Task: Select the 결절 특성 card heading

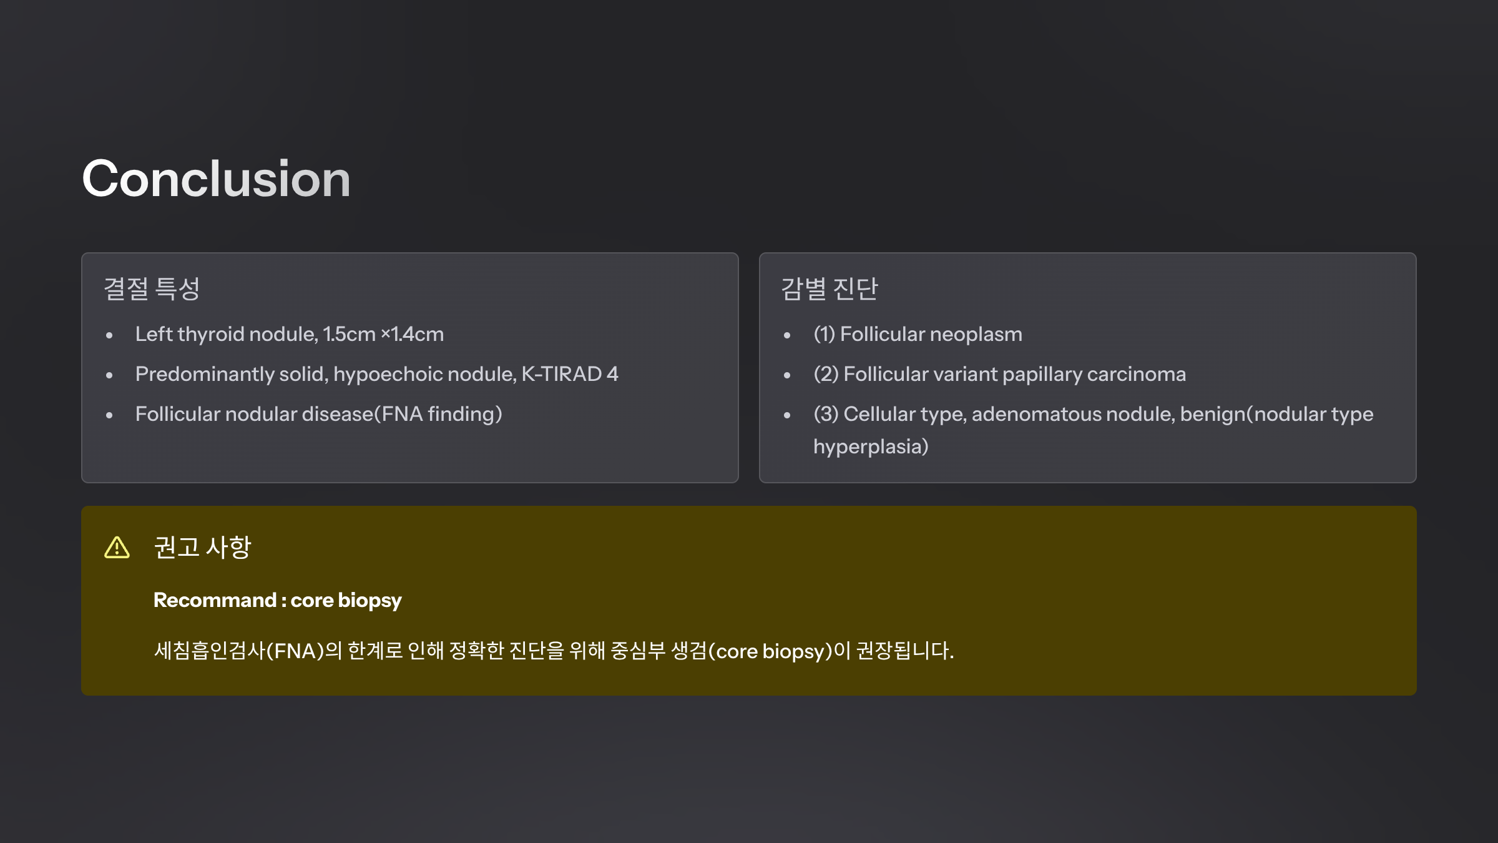Action: tap(152, 288)
